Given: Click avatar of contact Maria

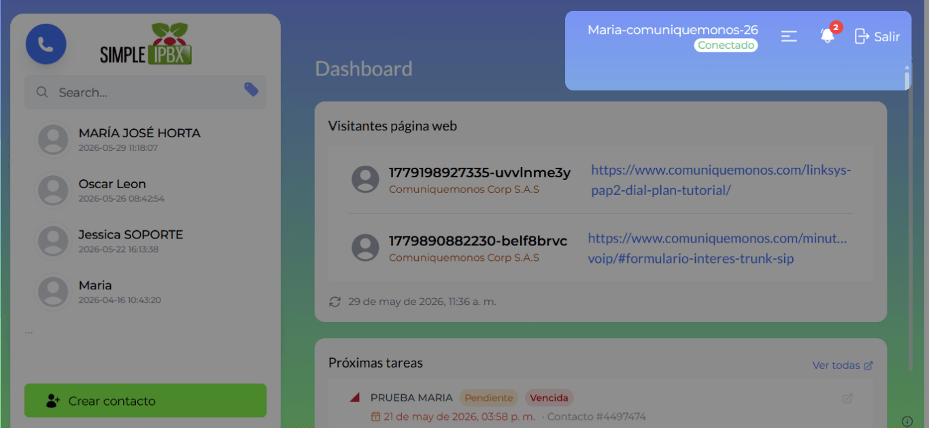Looking at the screenshot, I should point(52,291).
